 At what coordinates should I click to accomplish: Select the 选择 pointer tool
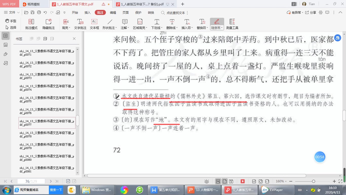pyautogui.click(x=11, y=27)
